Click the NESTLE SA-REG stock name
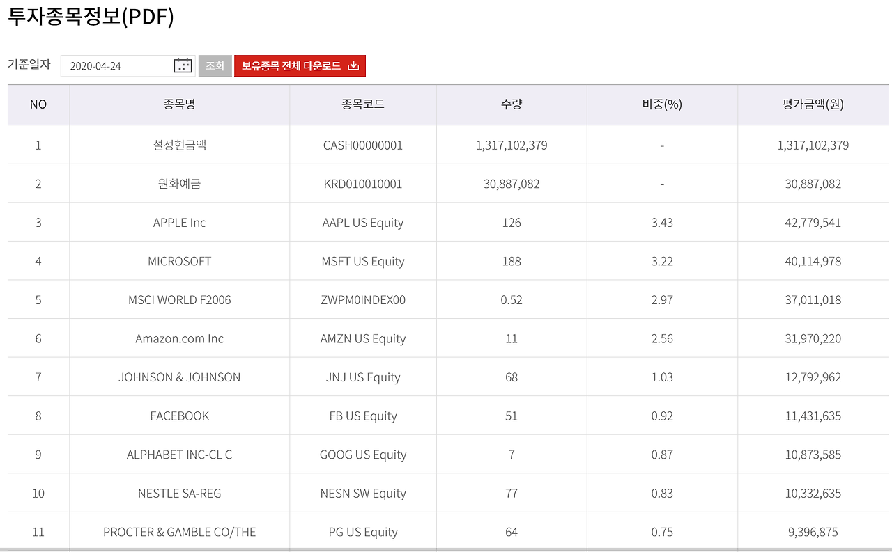This screenshot has width=892, height=552. coord(180,494)
